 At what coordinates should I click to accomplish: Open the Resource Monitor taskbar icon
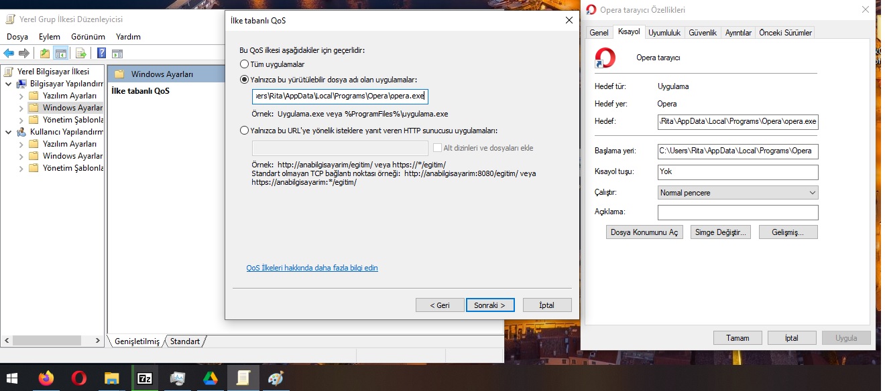pyautogui.click(x=177, y=378)
